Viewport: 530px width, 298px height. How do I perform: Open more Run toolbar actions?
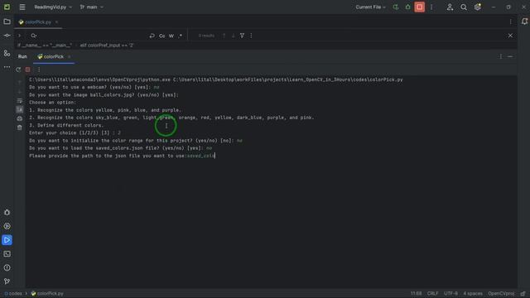(39, 70)
